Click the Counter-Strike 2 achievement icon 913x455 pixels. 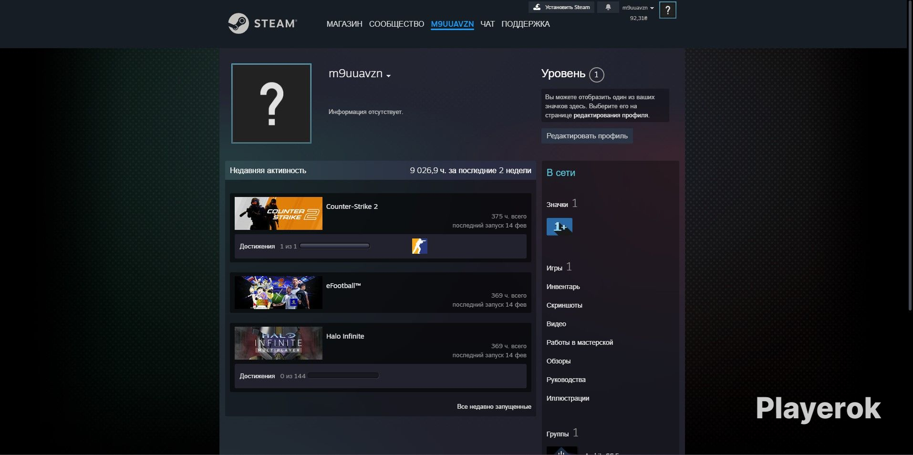420,246
